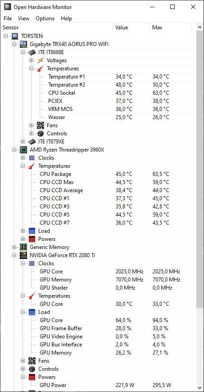Click the Controls knob icon under ITE IT8688E
Viewport: 204px width, 392px height.
[x=40, y=134]
